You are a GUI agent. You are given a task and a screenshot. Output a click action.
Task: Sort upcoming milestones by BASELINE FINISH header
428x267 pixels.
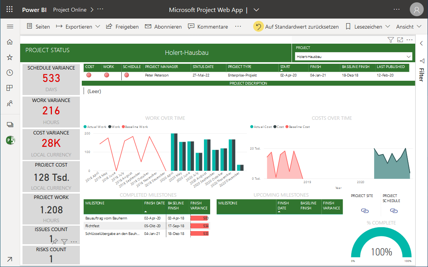point(309,206)
